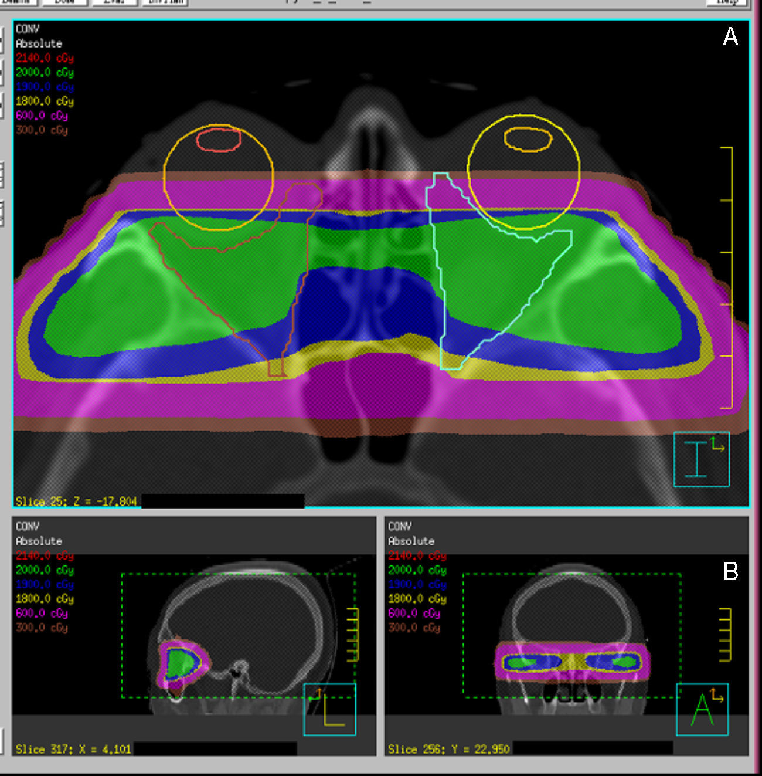Click the yellow scale ruler in coronal view
Screen dimensions: 762x776
[x=725, y=635]
